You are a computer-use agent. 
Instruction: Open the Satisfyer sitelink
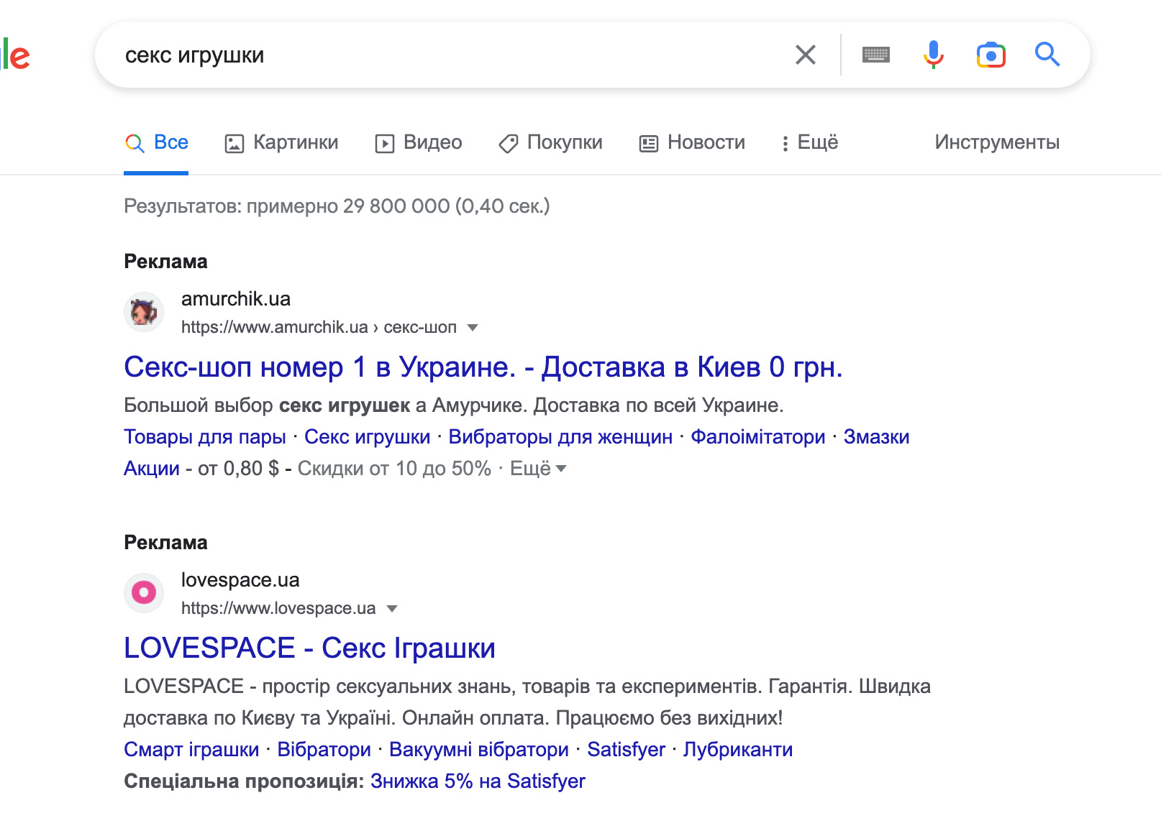pos(627,750)
